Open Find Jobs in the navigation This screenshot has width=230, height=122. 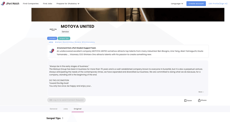[x=47, y=3]
